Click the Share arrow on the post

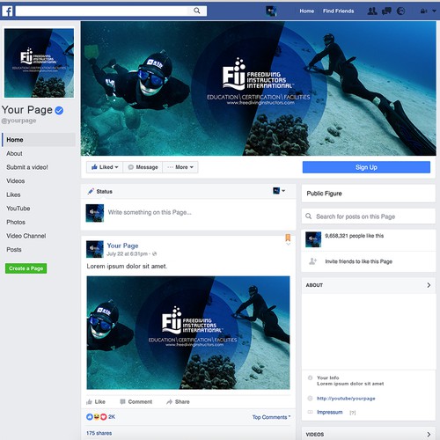tap(178, 401)
